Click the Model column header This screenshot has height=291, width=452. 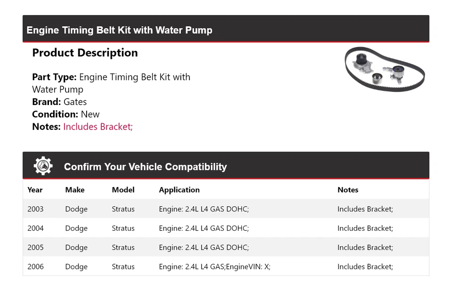coord(123,190)
